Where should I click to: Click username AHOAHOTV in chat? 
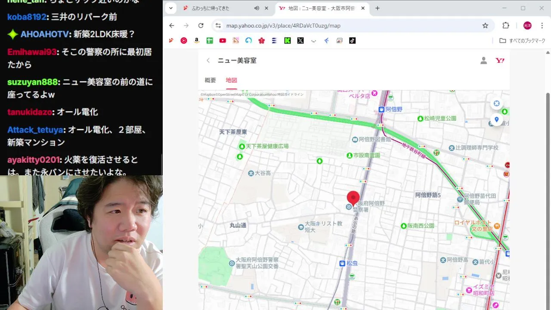coord(45,34)
